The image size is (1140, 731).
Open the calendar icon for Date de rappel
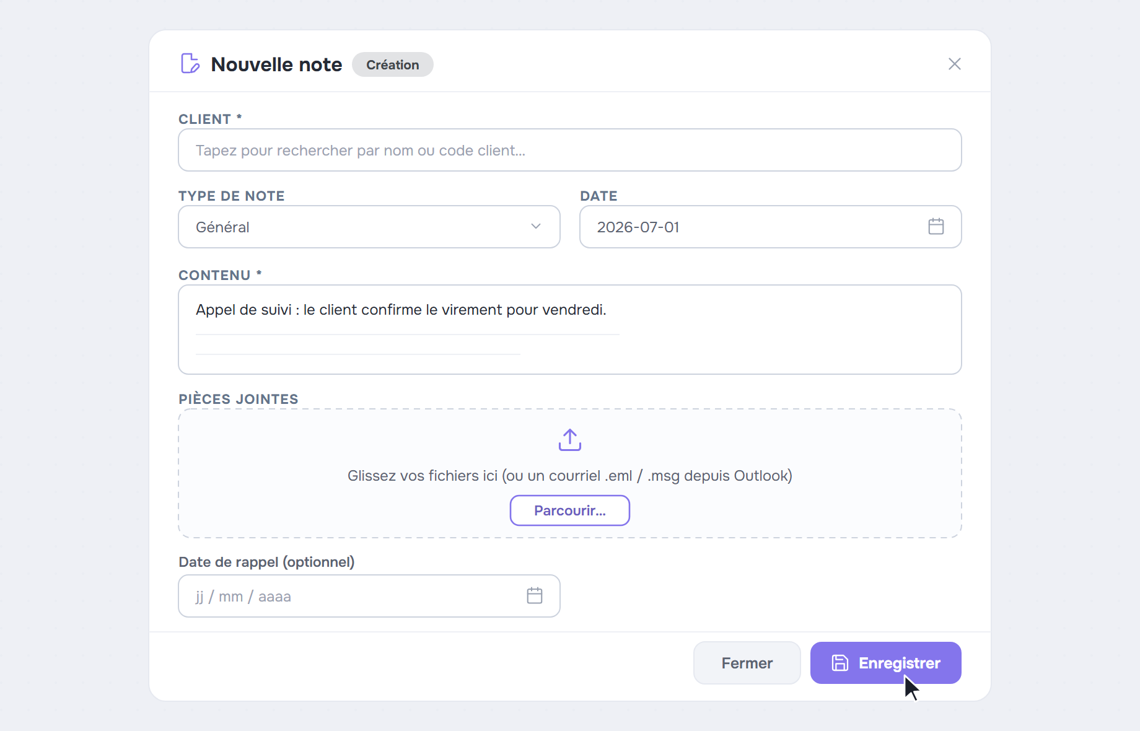coord(534,596)
